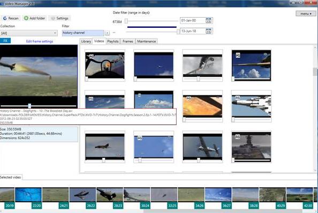Screen dimensions: 318x213
Task: Click the preview video seek slider handle
Action: pos(29,105)
